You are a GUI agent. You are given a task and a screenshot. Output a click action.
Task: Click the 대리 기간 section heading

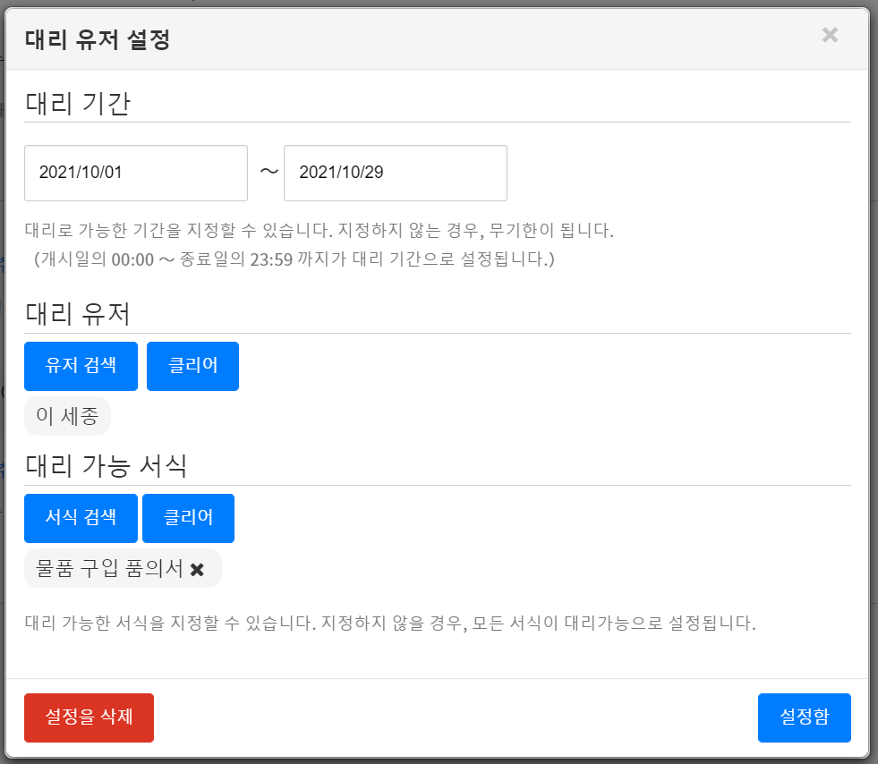tap(78, 104)
